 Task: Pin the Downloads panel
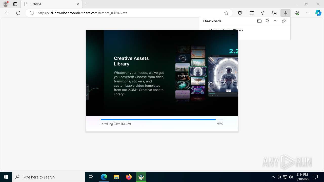point(284,21)
